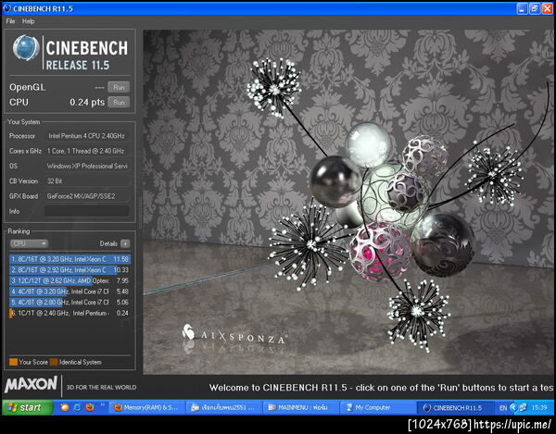Run the CPU benchmark test
The width and height of the screenshot is (556, 434).
(119, 103)
